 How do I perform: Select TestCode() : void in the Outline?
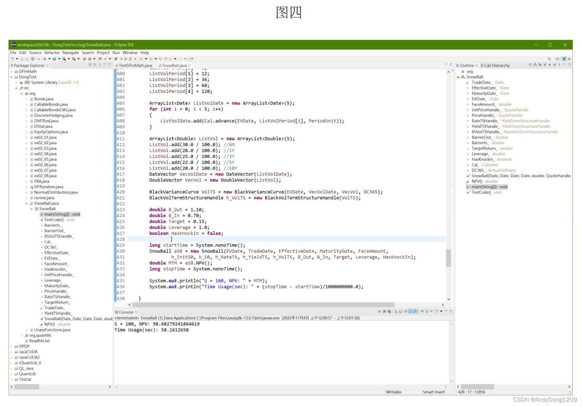[x=484, y=192]
